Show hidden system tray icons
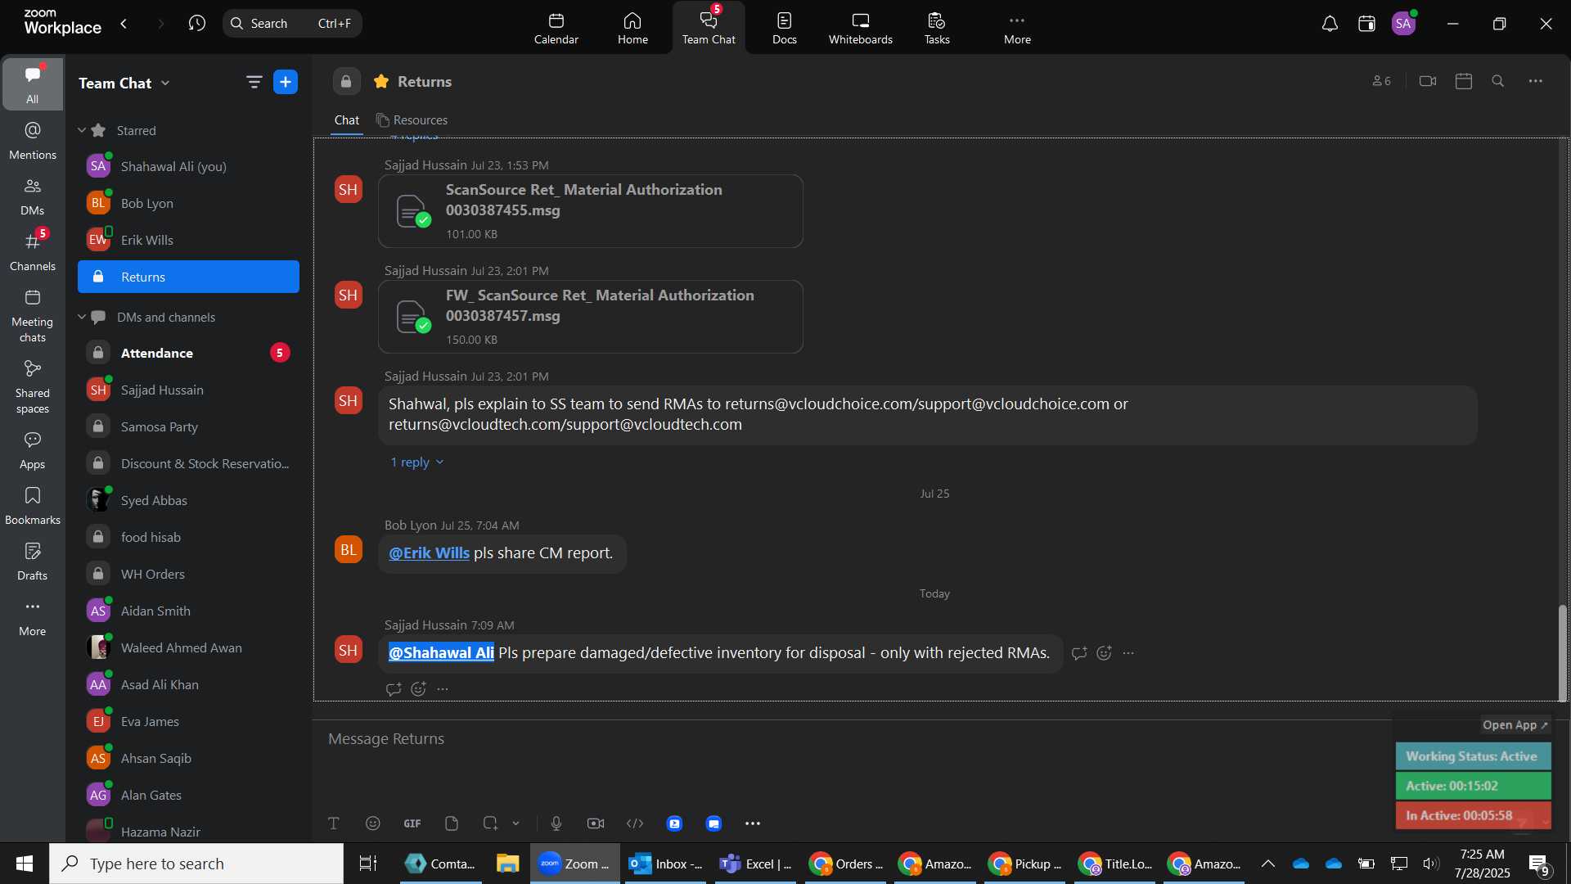Image resolution: width=1571 pixels, height=884 pixels. [1267, 864]
